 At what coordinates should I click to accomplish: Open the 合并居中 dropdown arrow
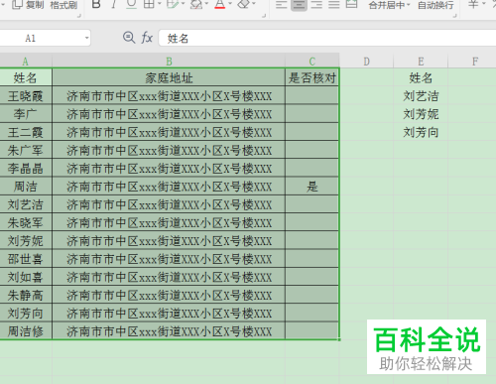tap(409, 5)
